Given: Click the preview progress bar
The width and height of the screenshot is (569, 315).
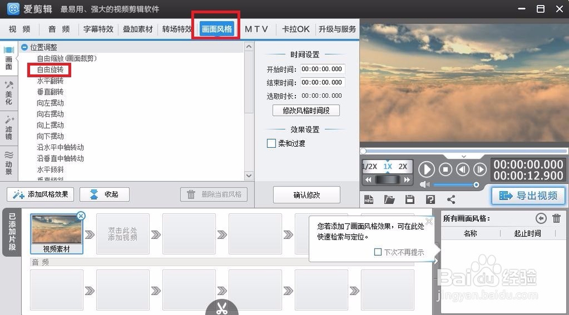Looking at the screenshot, I should [464, 151].
